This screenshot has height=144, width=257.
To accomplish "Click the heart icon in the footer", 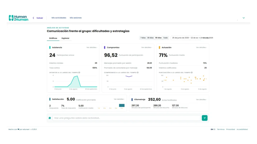I will coord(18,129).
